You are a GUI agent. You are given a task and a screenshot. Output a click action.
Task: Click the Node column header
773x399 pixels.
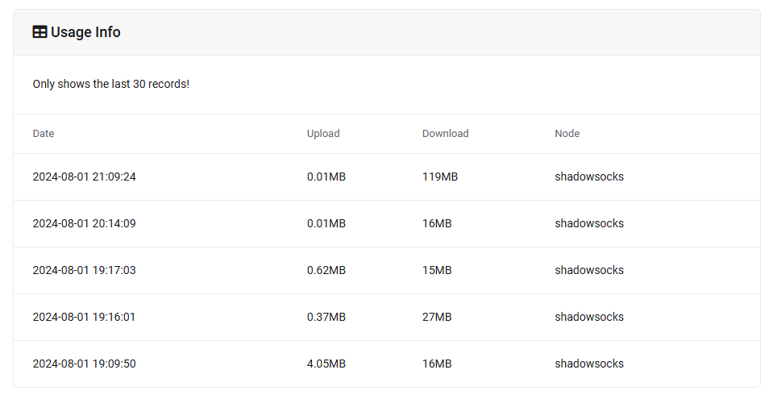click(567, 134)
